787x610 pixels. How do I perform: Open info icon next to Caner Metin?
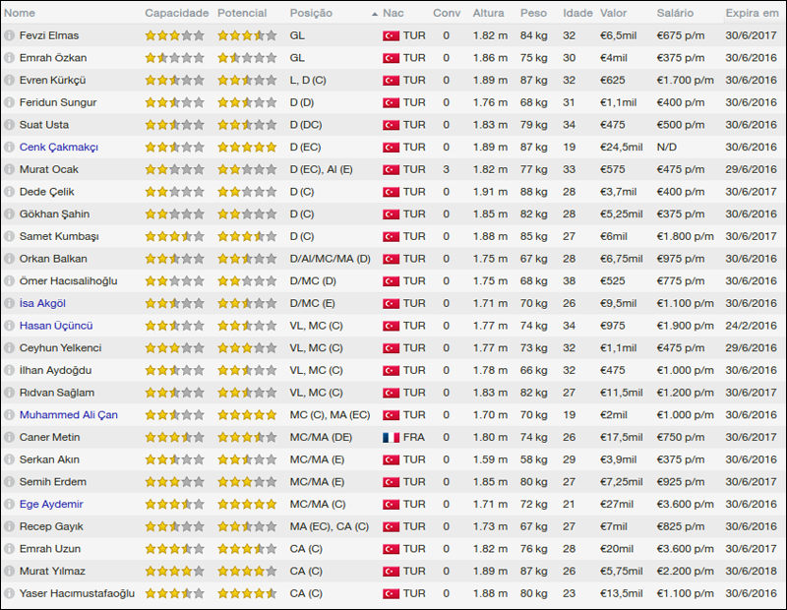[9, 437]
